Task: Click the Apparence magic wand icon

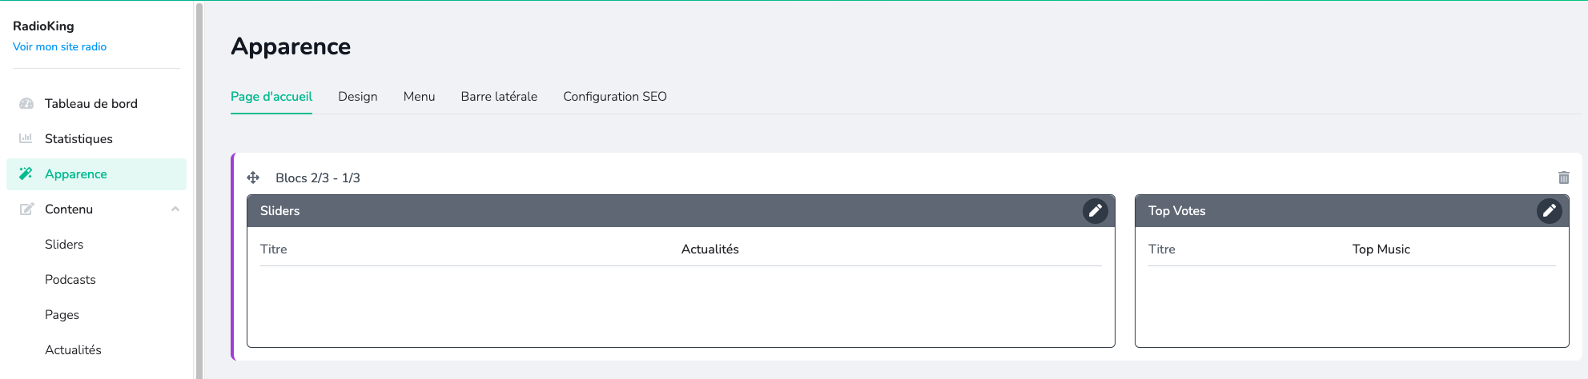Action: (x=26, y=174)
